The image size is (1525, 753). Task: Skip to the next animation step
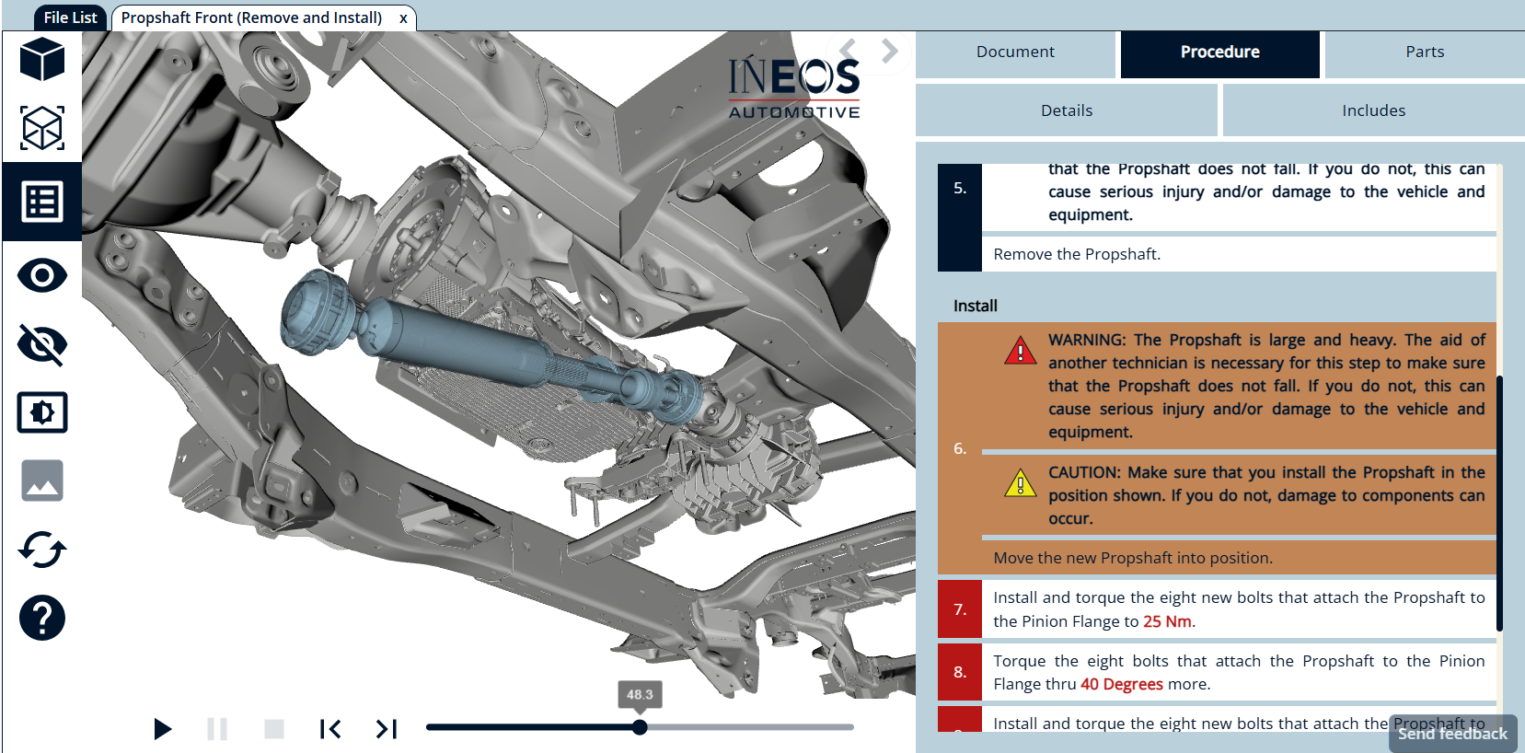[x=387, y=729]
